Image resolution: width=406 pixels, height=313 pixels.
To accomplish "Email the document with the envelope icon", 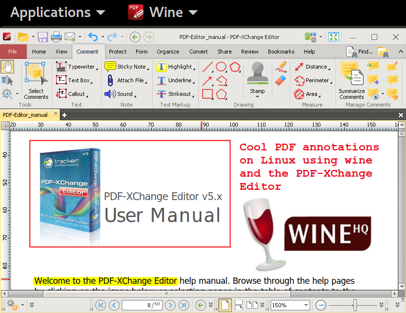I will [x=70, y=37].
